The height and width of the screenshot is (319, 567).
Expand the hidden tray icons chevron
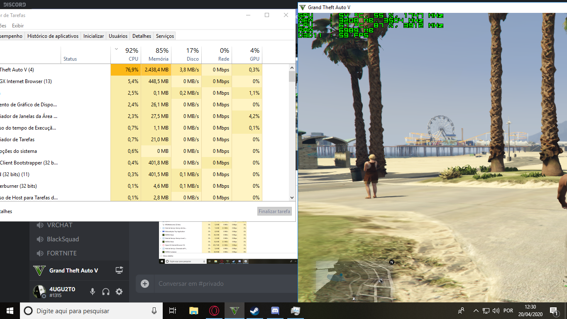click(x=476, y=311)
